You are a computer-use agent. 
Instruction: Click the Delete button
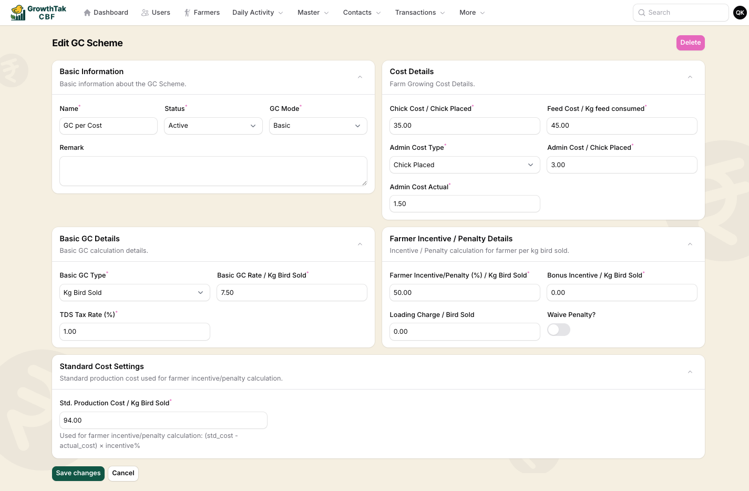click(691, 43)
